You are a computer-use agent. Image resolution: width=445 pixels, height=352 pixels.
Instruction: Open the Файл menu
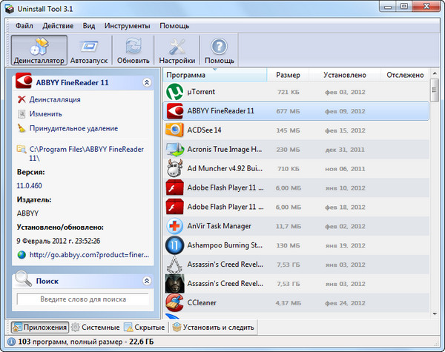(24, 26)
